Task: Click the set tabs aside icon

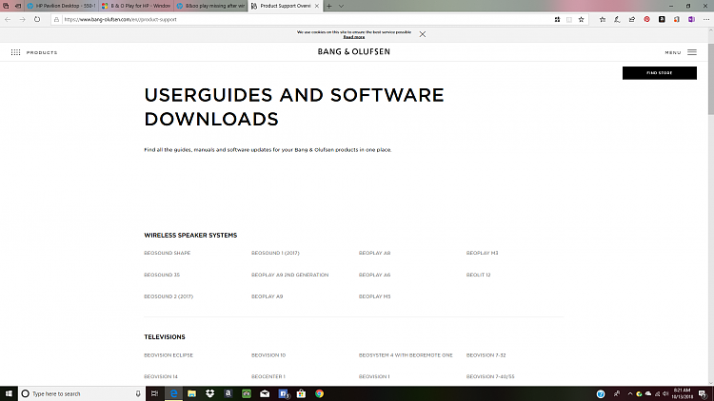Action: 18,6
